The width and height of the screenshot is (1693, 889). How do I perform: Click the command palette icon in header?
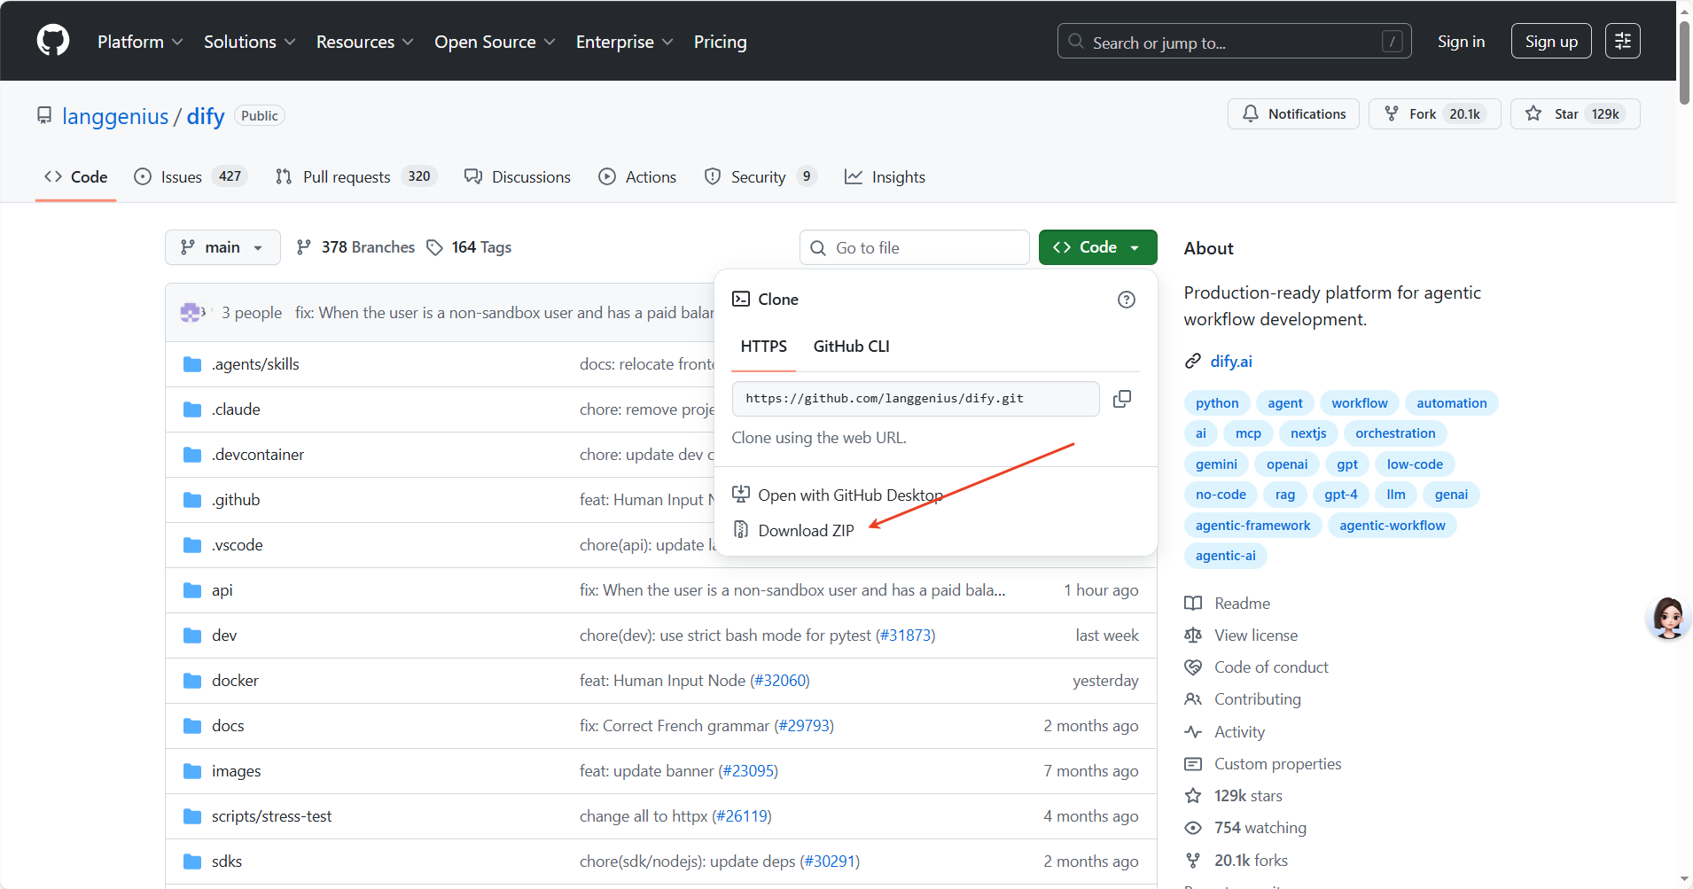click(x=1623, y=41)
